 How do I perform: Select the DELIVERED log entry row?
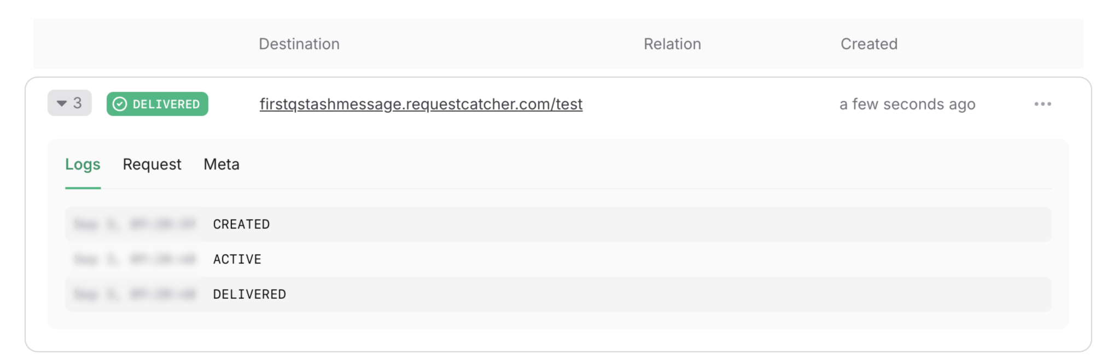click(x=558, y=294)
